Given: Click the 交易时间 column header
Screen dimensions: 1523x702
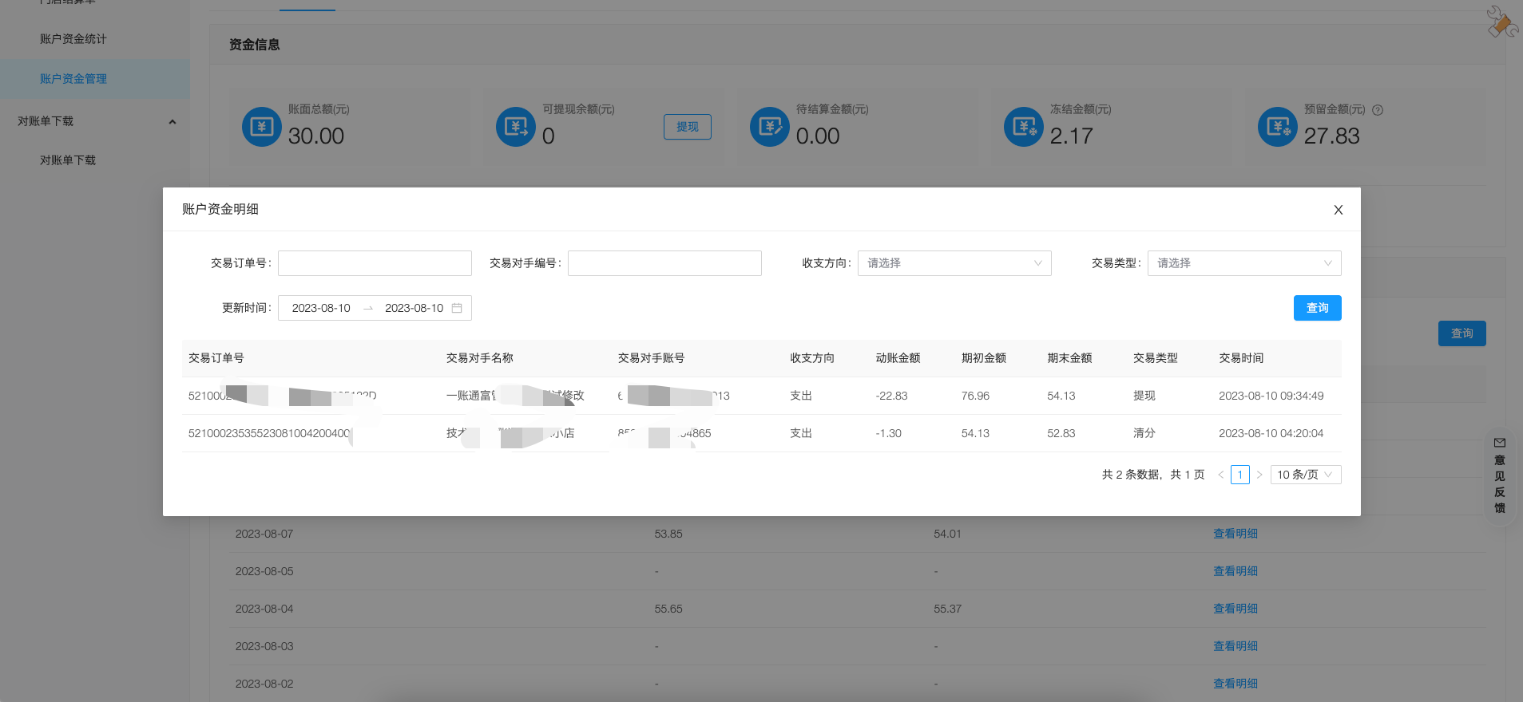Looking at the screenshot, I should pyautogui.click(x=1241, y=358).
